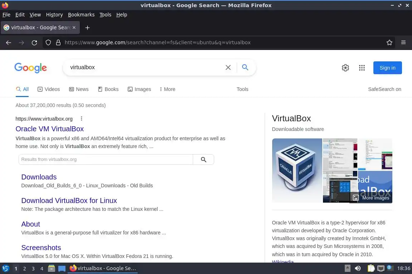Switch to workspace 4
The width and height of the screenshot is (412, 274).
pos(42,269)
